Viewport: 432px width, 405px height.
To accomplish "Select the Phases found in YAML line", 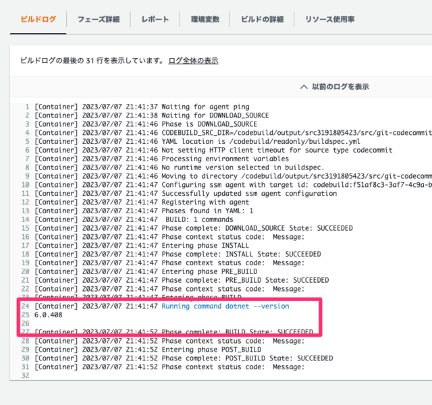I will tap(144, 211).
